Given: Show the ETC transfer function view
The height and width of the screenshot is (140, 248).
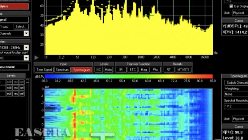Looking at the screenshot, I should (x=133, y=70).
